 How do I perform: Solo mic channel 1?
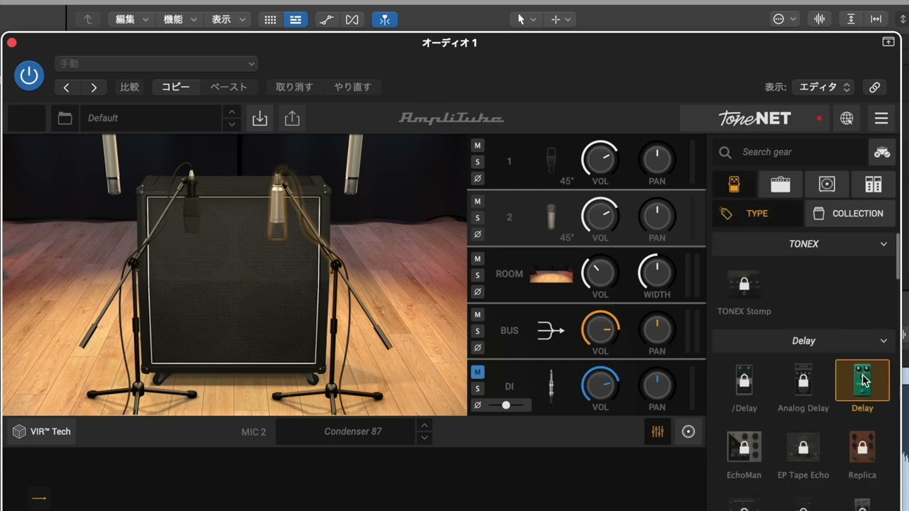tap(477, 162)
